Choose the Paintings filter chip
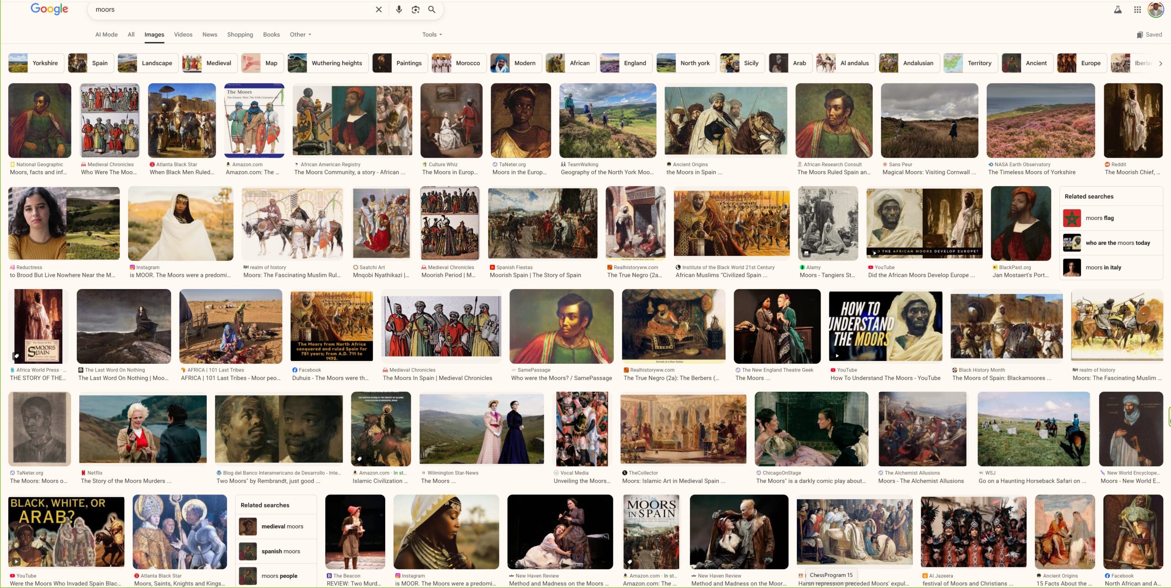The height and width of the screenshot is (588, 1171). coord(400,63)
